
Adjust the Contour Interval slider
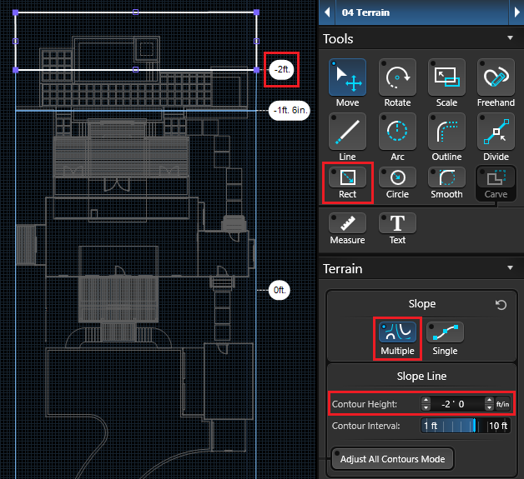[466, 426]
